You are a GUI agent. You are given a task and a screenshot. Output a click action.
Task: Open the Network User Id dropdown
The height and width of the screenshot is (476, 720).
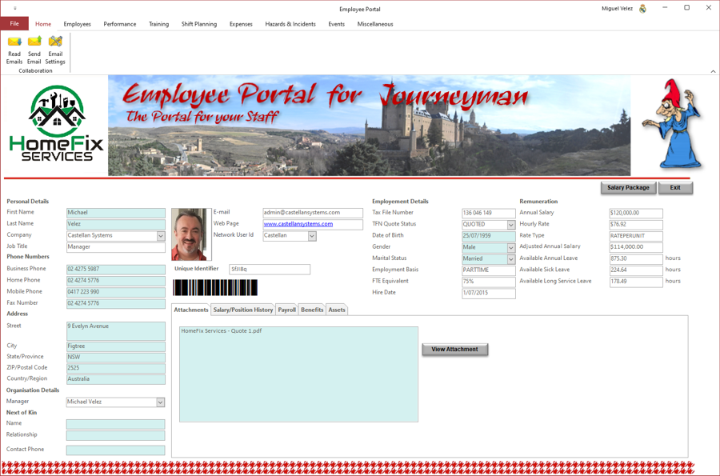pyautogui.click(x=312, y=236)
